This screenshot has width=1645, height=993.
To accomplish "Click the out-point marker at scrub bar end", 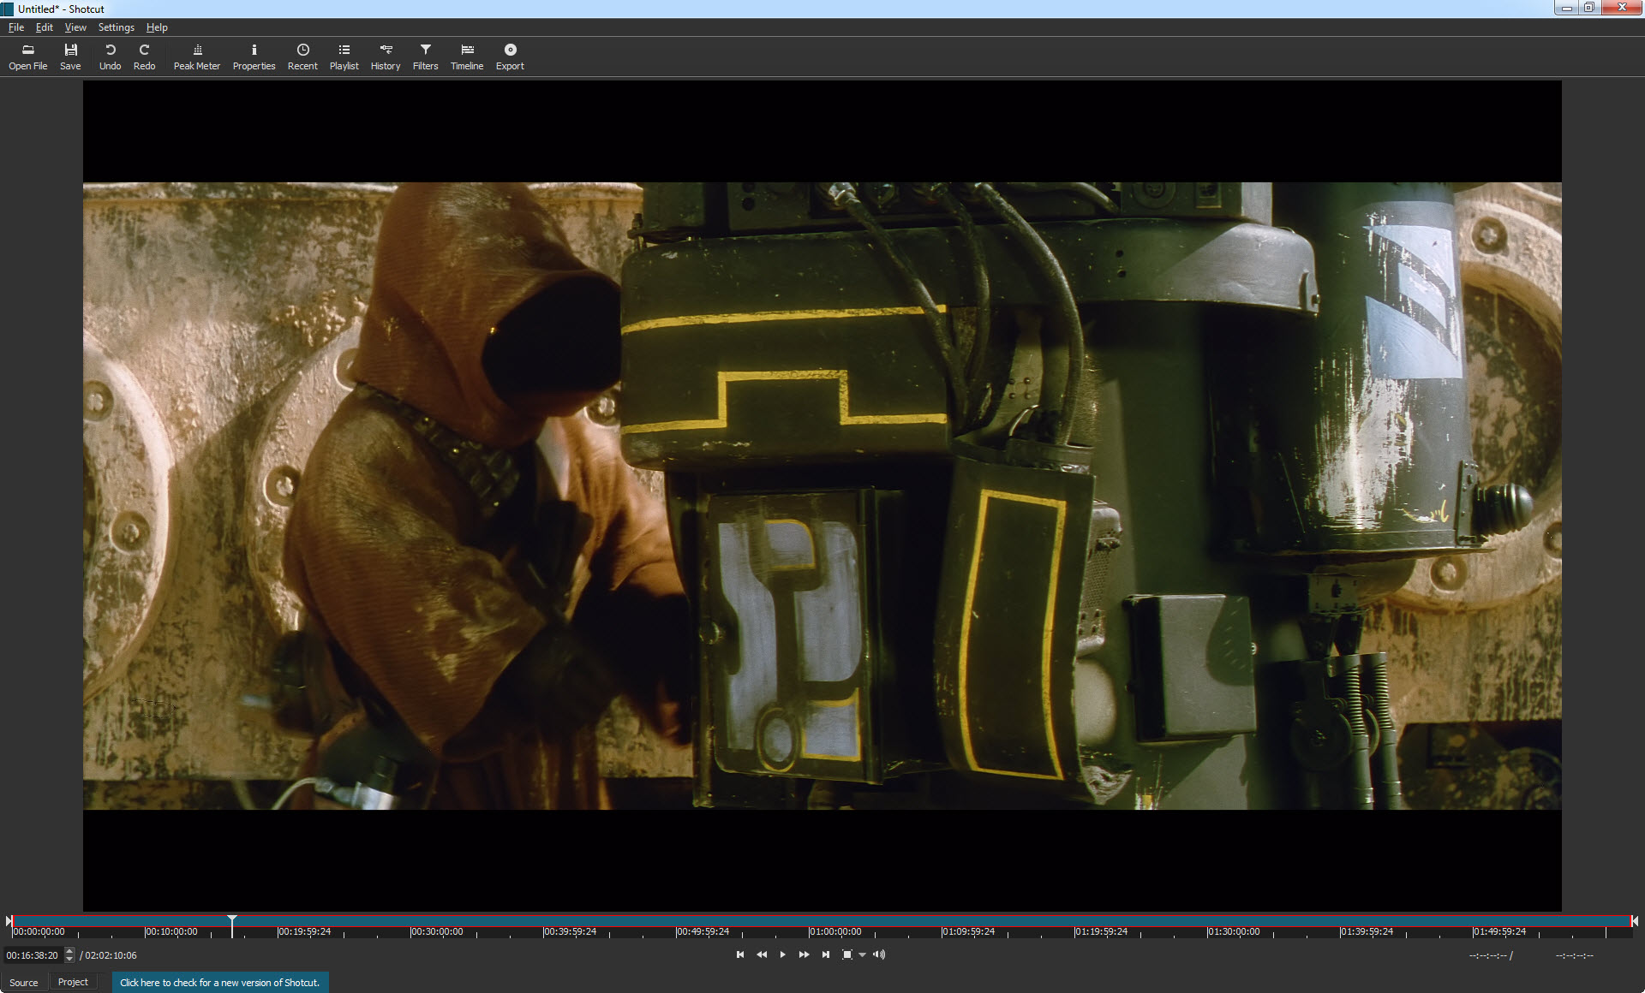I will [1635, 921].
